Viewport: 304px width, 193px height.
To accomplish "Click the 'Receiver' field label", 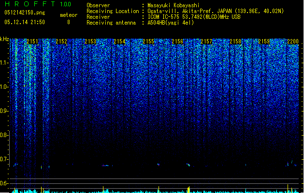I will (98, 17).
